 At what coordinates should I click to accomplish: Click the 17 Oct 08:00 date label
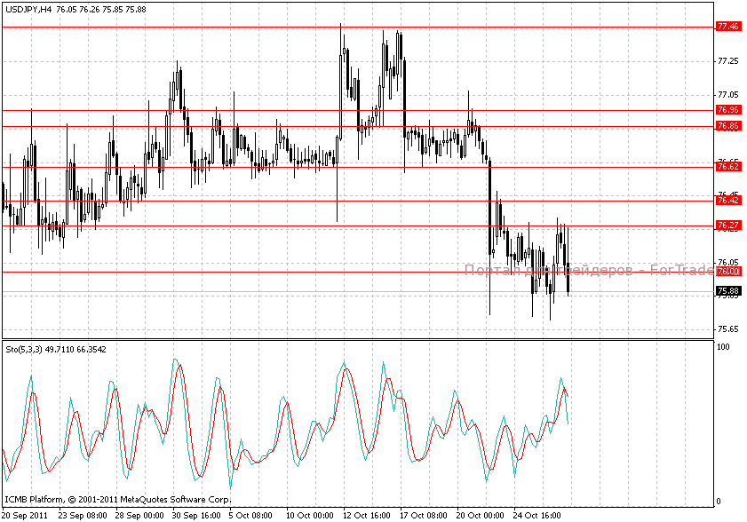point(423,515)
